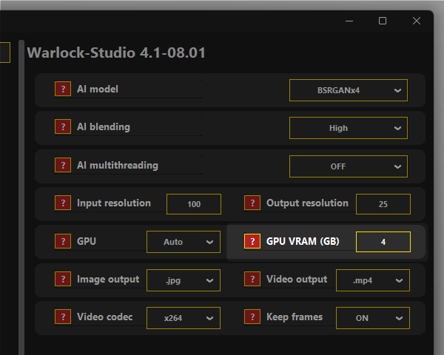The width and height of the screenshot is (444, 355).
Task: Open help for AI multithreading
Action: (63, 165)
